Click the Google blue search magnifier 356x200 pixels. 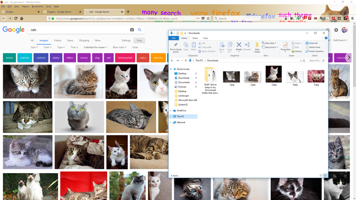(140, 29)
